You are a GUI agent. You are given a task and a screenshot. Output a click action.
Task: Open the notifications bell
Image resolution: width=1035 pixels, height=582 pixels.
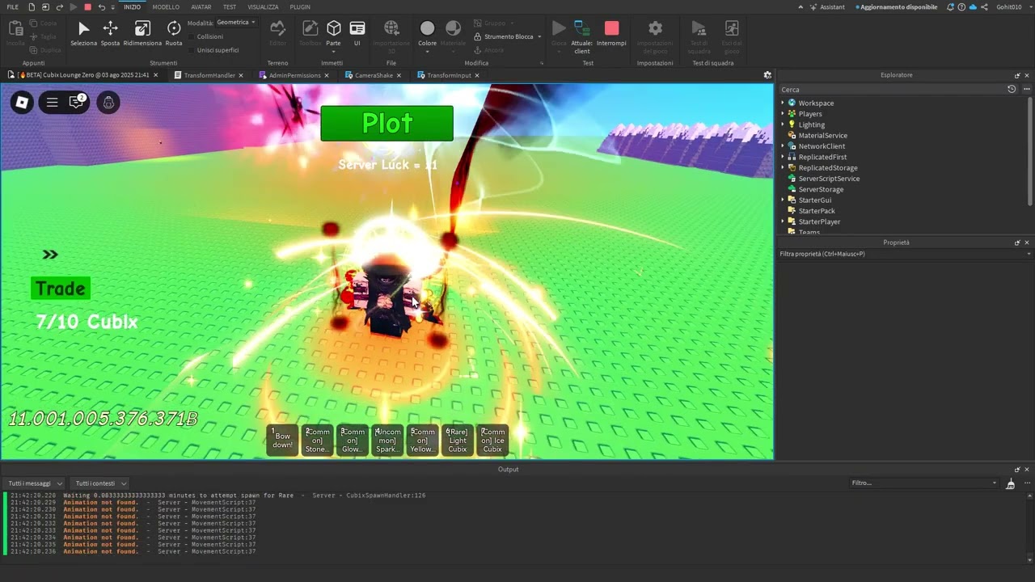point(951,7)
